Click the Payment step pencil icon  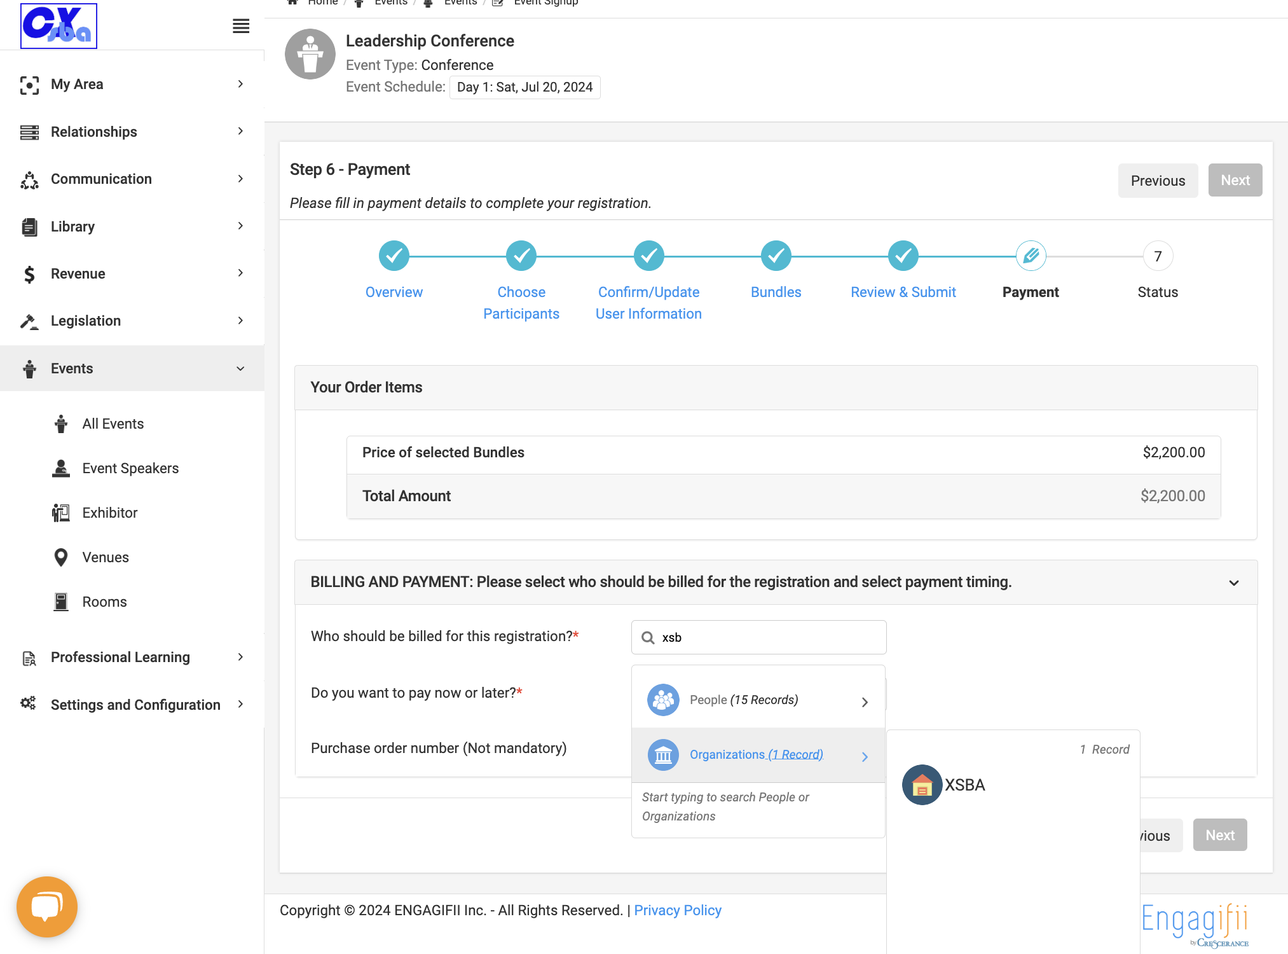[1031, 256]
